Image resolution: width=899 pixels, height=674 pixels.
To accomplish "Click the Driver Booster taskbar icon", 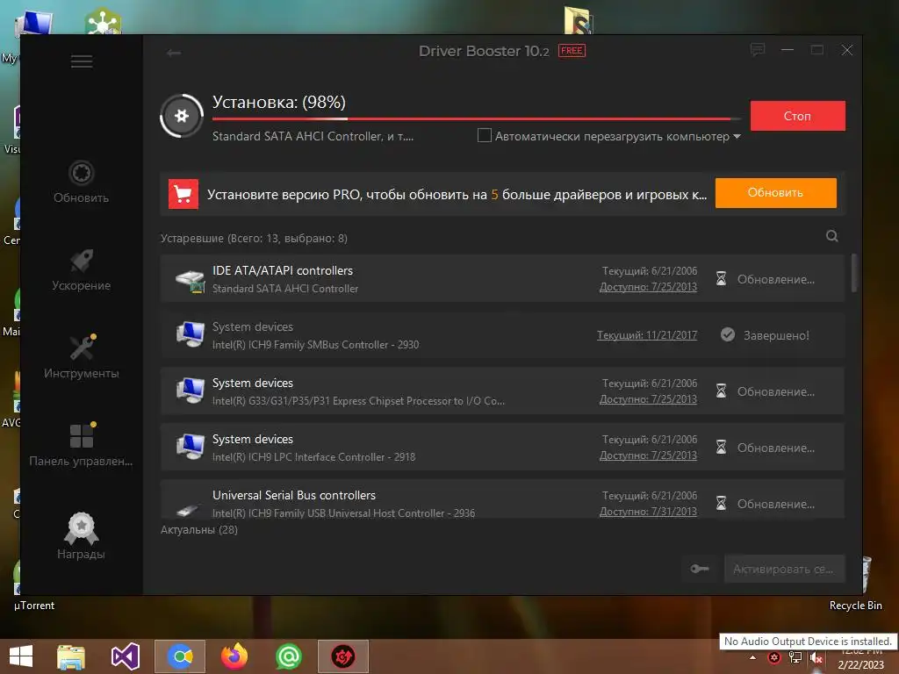I will tap(343, 656).
